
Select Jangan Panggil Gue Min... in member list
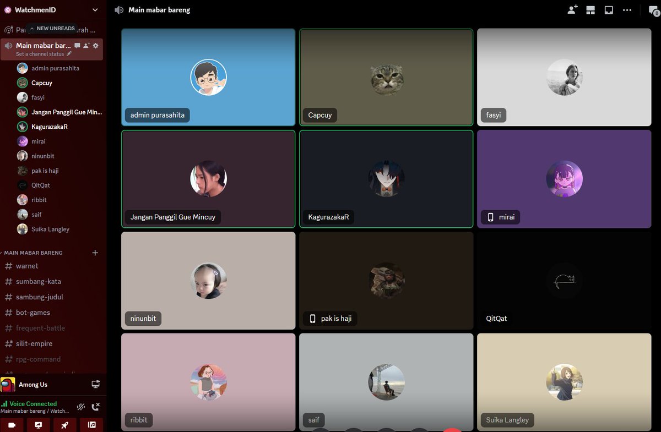58,112
